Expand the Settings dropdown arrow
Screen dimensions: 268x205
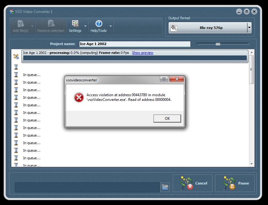85,26
